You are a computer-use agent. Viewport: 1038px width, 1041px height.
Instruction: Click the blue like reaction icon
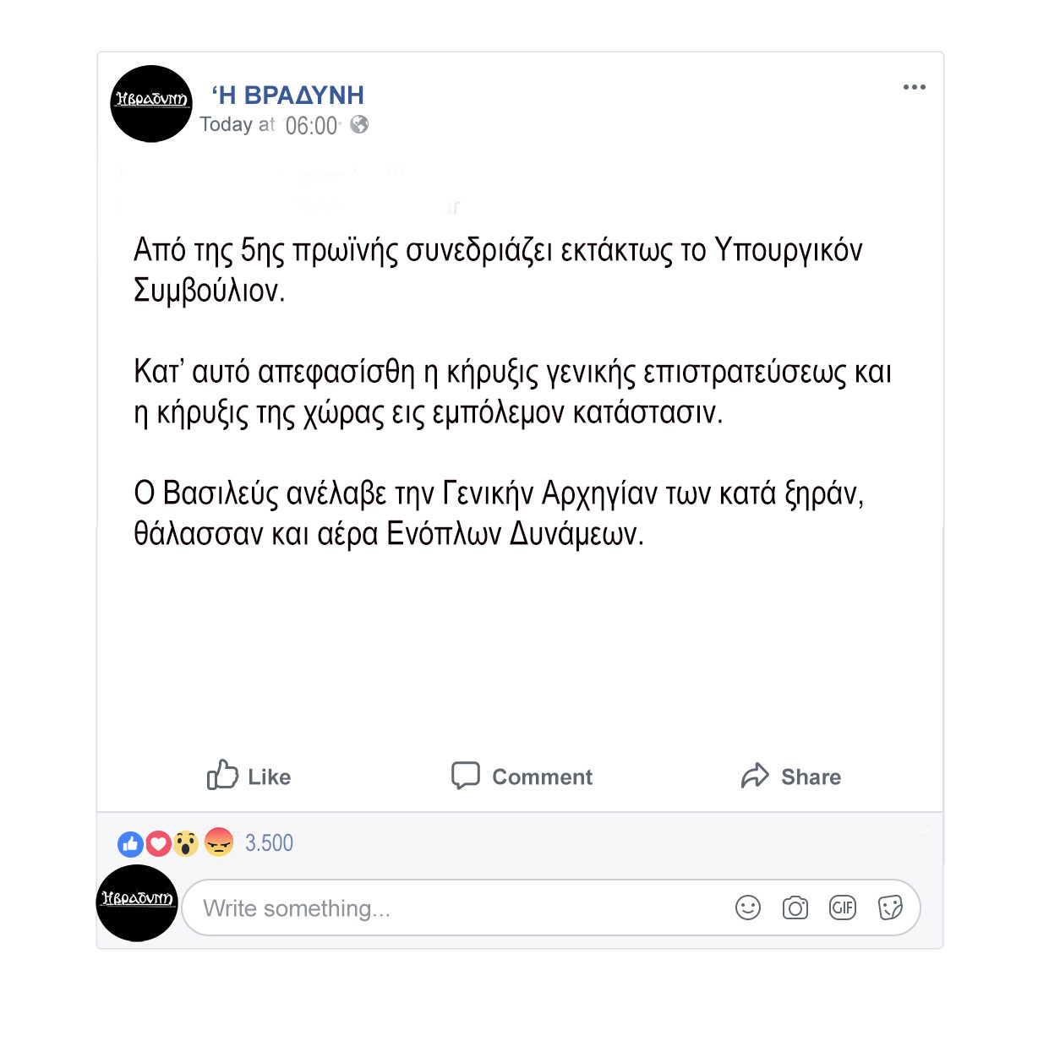[x=130, y=843]
